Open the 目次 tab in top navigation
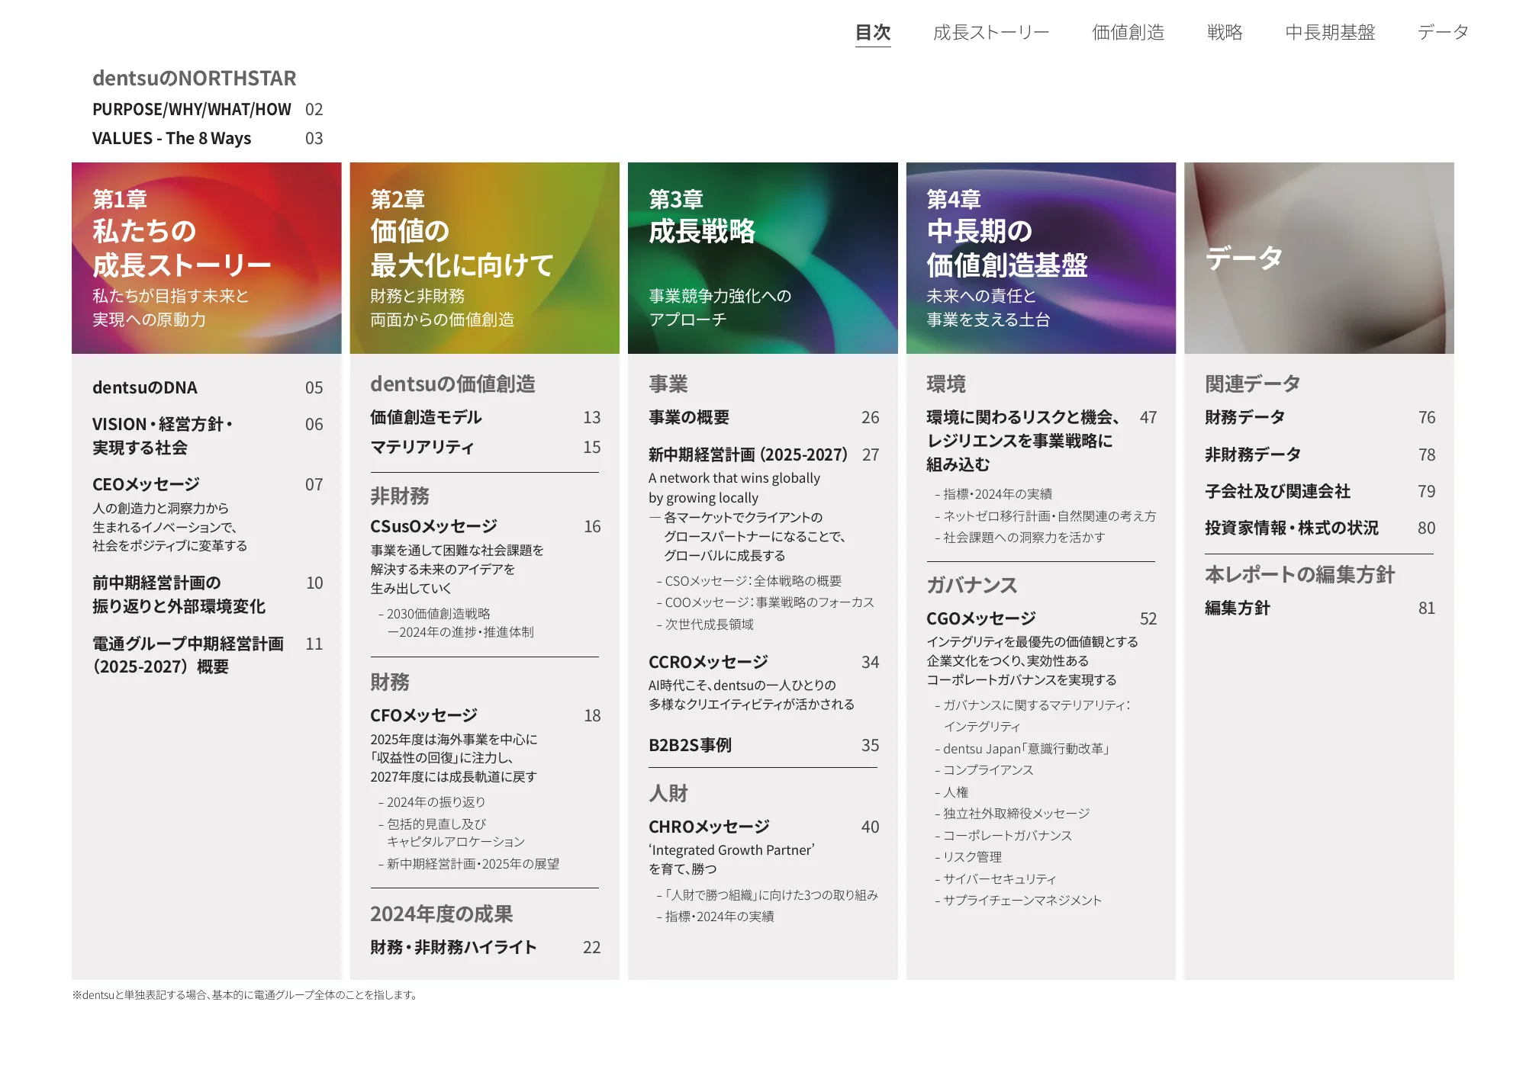The image size is (1526, 1079). [872, 32]
